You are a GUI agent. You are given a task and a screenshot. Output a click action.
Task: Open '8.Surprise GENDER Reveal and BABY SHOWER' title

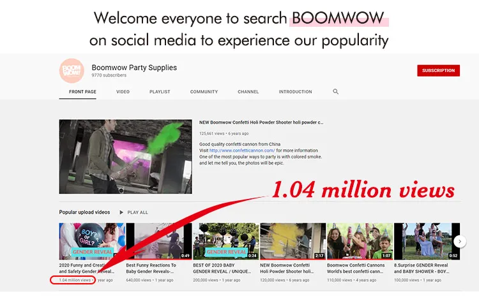point(422,268)
